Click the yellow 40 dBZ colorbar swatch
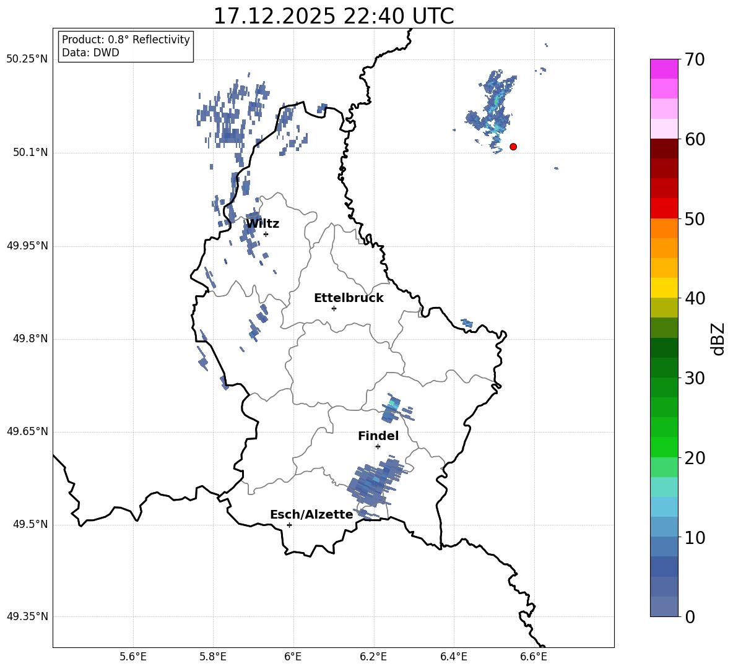 click(664, 288)
